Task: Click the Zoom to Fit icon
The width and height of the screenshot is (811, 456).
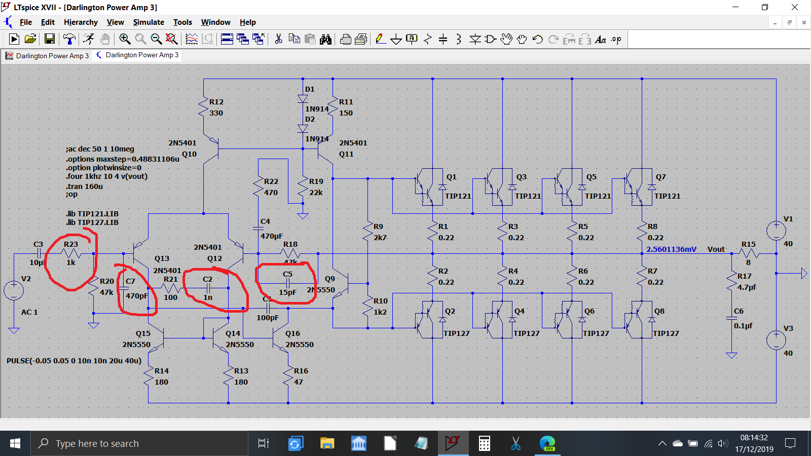Action: click(172, 39)
